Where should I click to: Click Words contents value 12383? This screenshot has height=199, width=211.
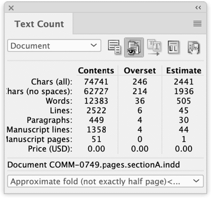pyautogui.click(x=96, y=101)
